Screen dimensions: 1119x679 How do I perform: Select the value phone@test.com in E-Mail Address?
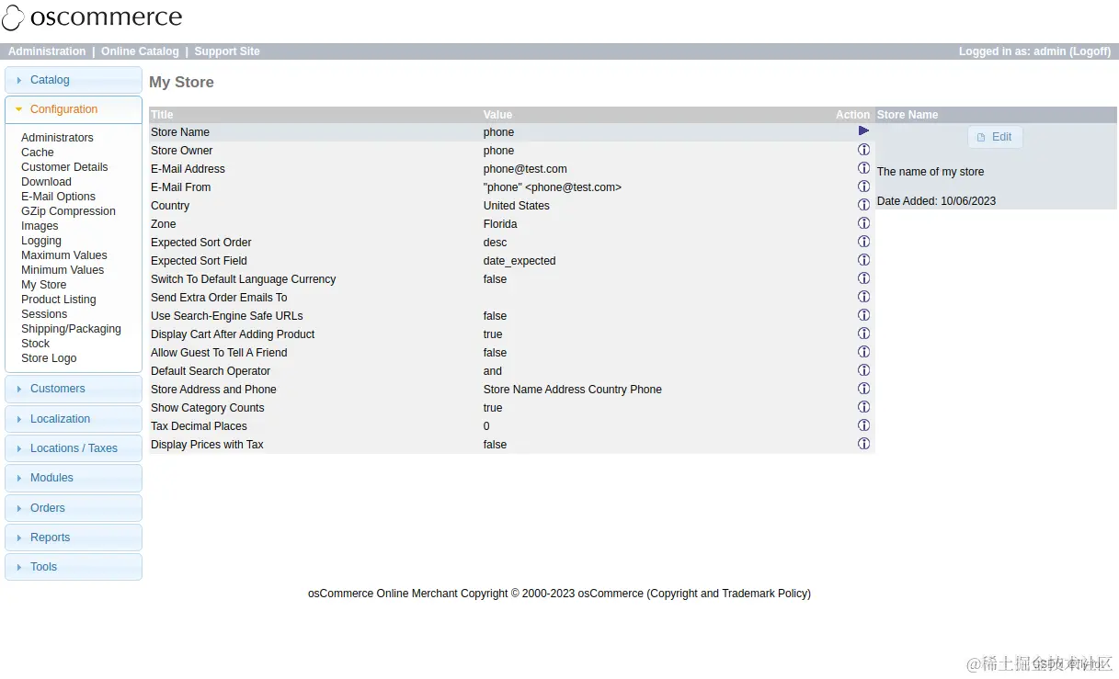(x=525, y=169)
